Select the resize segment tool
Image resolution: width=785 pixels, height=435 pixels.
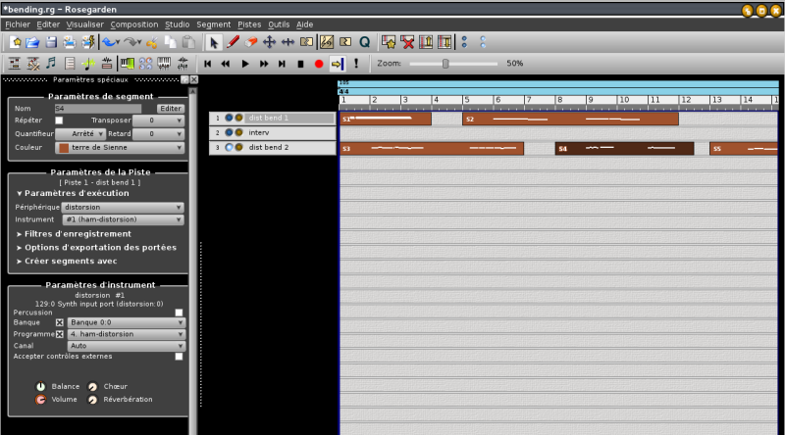click(288, 42)
